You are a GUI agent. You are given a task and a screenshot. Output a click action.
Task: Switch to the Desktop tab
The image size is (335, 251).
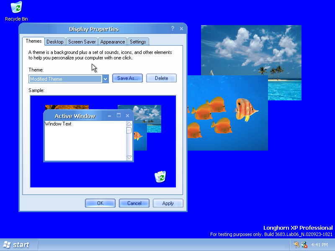tap(55, 41)
